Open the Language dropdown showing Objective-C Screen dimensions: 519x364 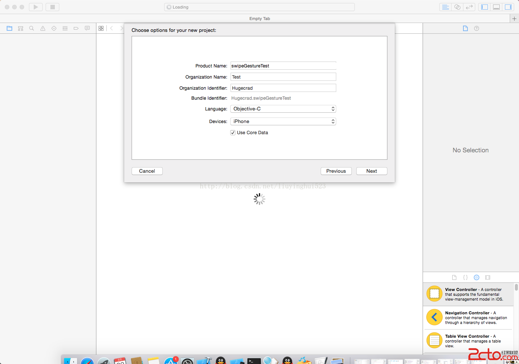(283, 109)
